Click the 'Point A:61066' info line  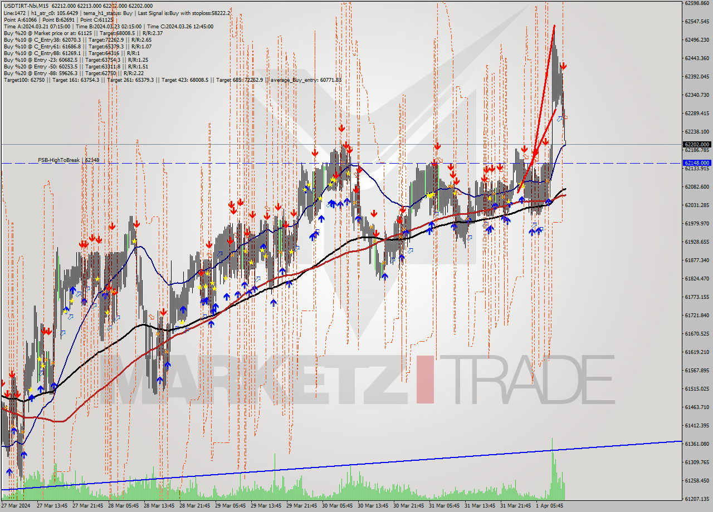(58, 19)
